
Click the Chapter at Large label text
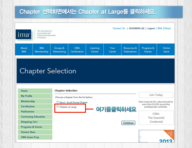click(68, 107)
